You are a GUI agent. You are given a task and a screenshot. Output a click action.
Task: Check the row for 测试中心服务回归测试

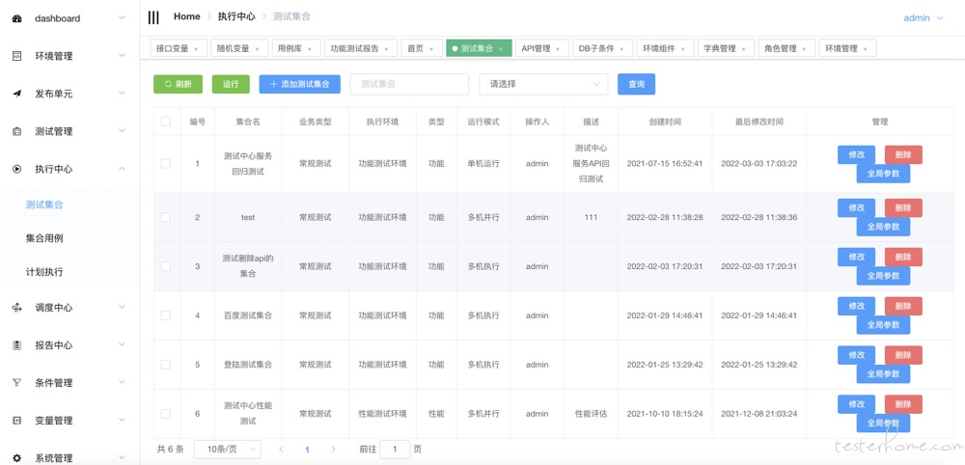(x=166, y=164)
